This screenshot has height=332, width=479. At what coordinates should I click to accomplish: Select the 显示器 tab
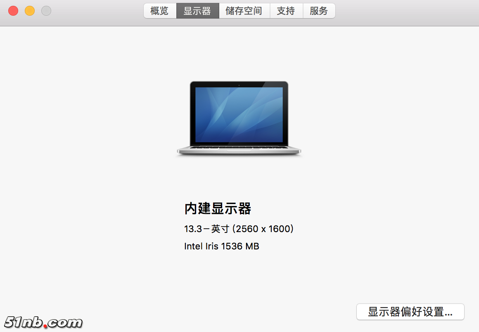(x=198, y=11)
